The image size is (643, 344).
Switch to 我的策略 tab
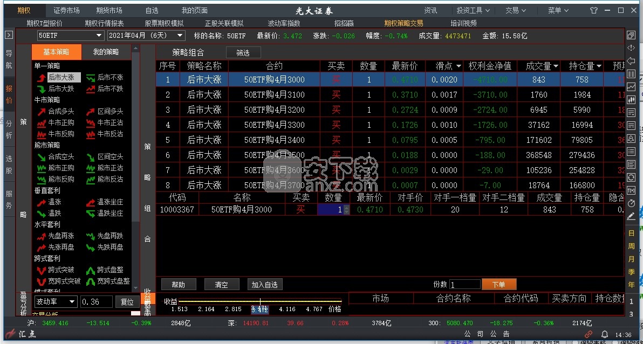point(106,52)
